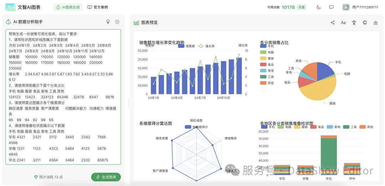The image size is (385, 186).
Task: Click the download chart icon
Action: coord(375,22)
